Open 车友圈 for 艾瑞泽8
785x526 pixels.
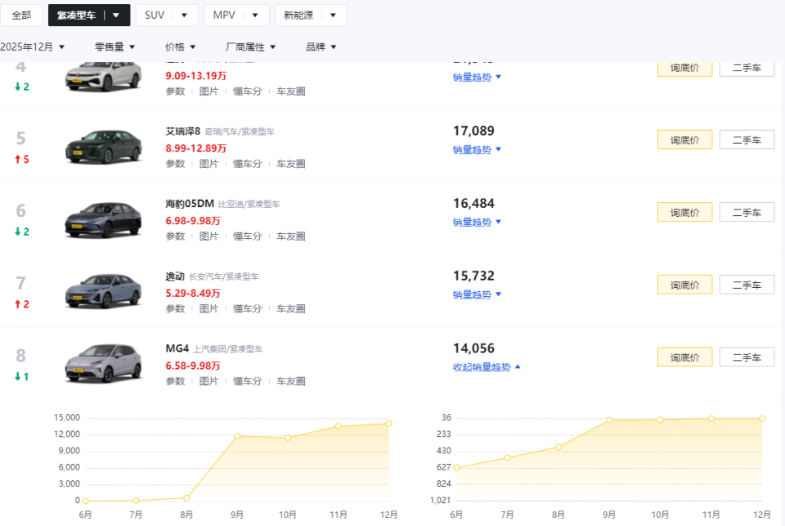tap(290, 164)
